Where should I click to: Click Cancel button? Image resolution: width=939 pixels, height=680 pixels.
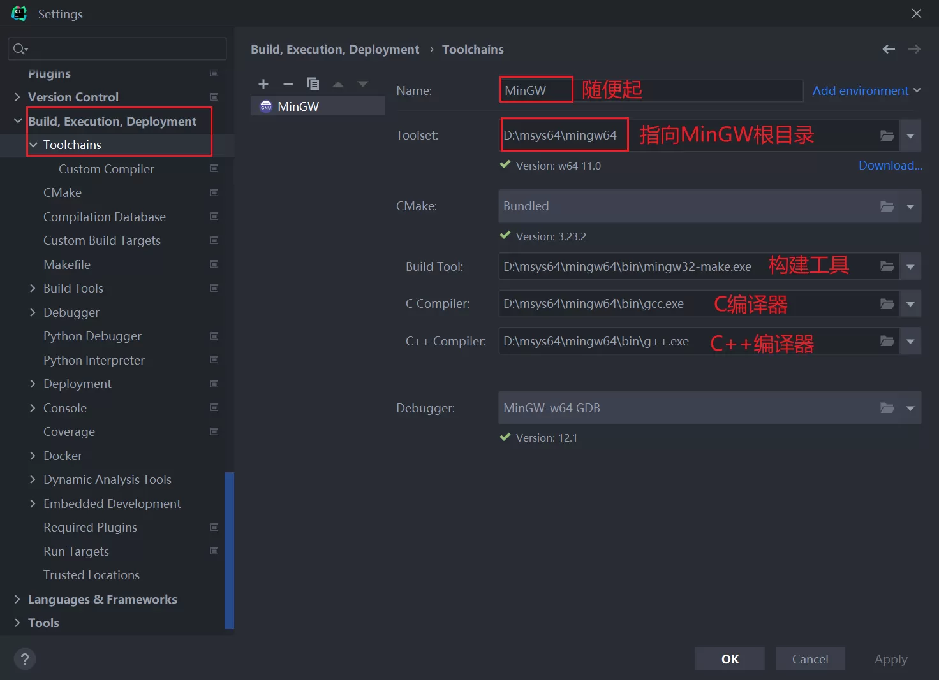[x=810, y=659]
